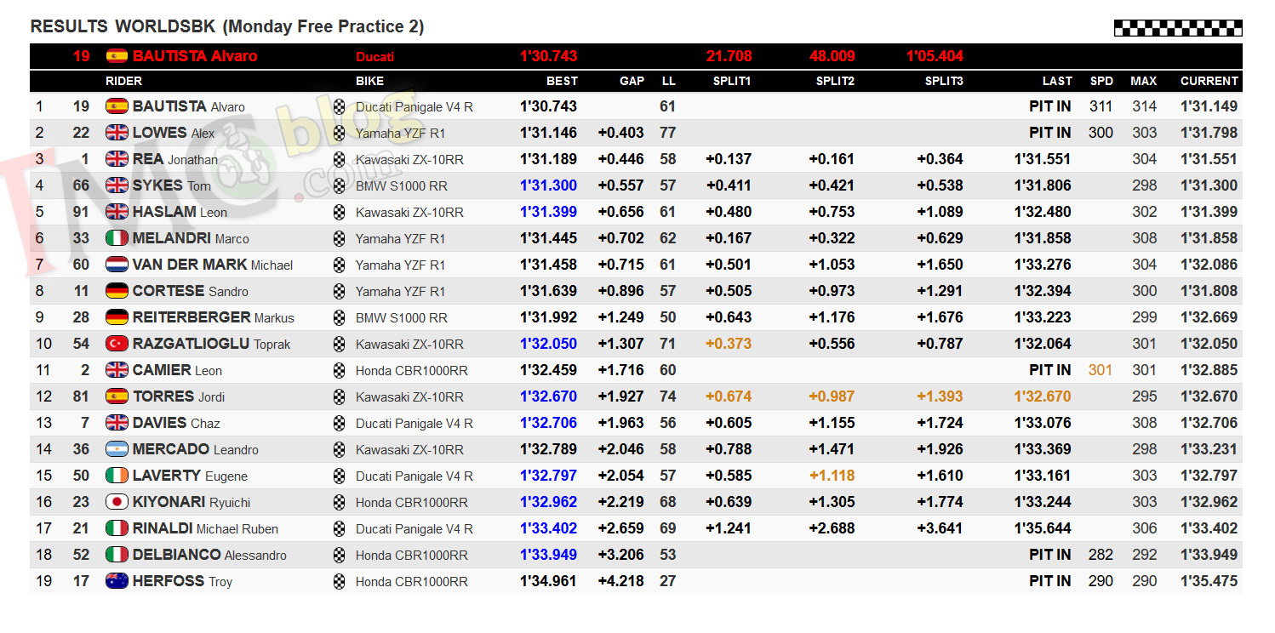Click the UK flag next to HASLAM Leon
Viewport: 1275px width, 633px height.
pyautogui.click(x=117, y=212)
